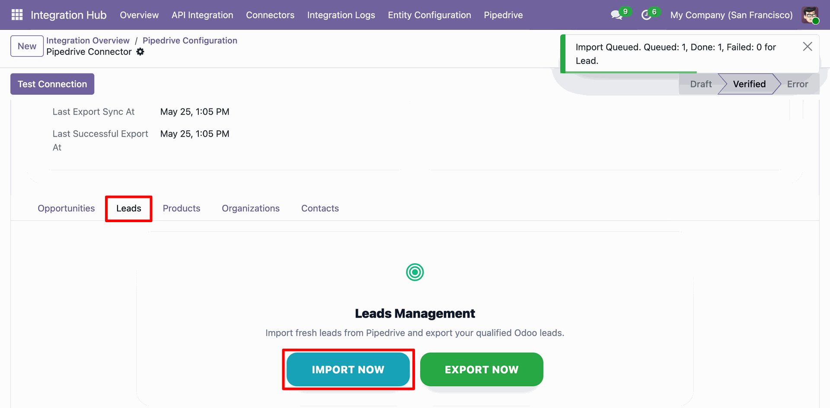
Task: Open the Overview menu
Action: click(x=139, y=15)
